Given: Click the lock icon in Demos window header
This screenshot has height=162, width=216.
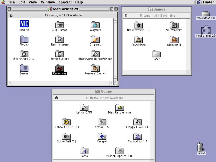Looking at the screenshot, I should (x=126, y=15).
